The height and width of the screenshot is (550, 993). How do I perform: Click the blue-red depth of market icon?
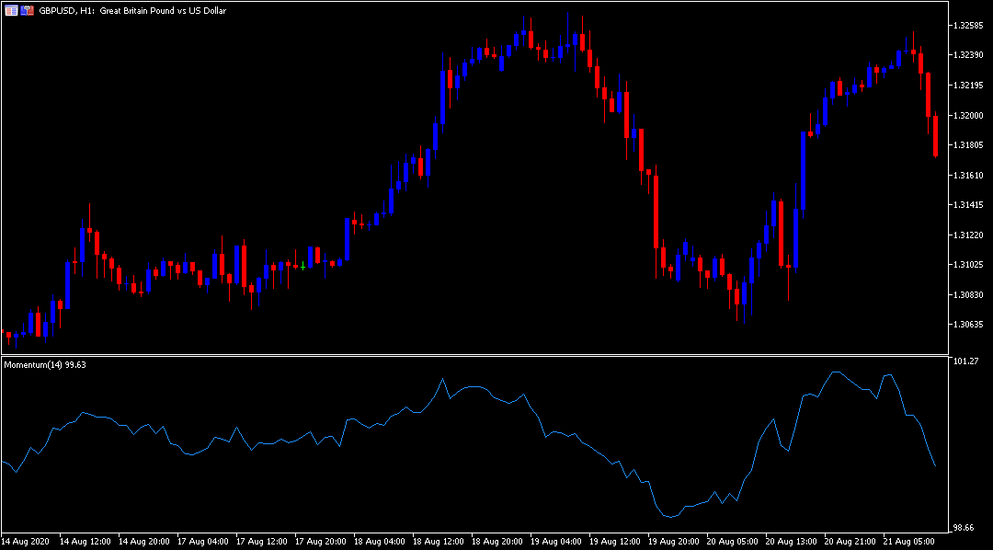click(x=27, y=11)
